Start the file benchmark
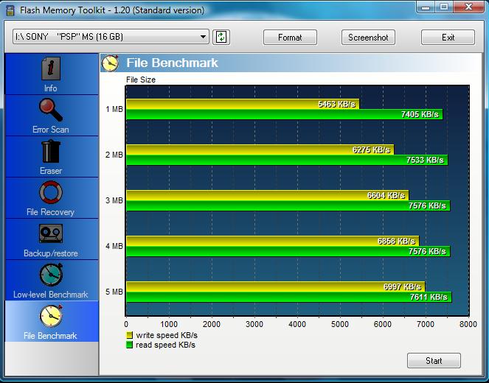 coord(434,360)
